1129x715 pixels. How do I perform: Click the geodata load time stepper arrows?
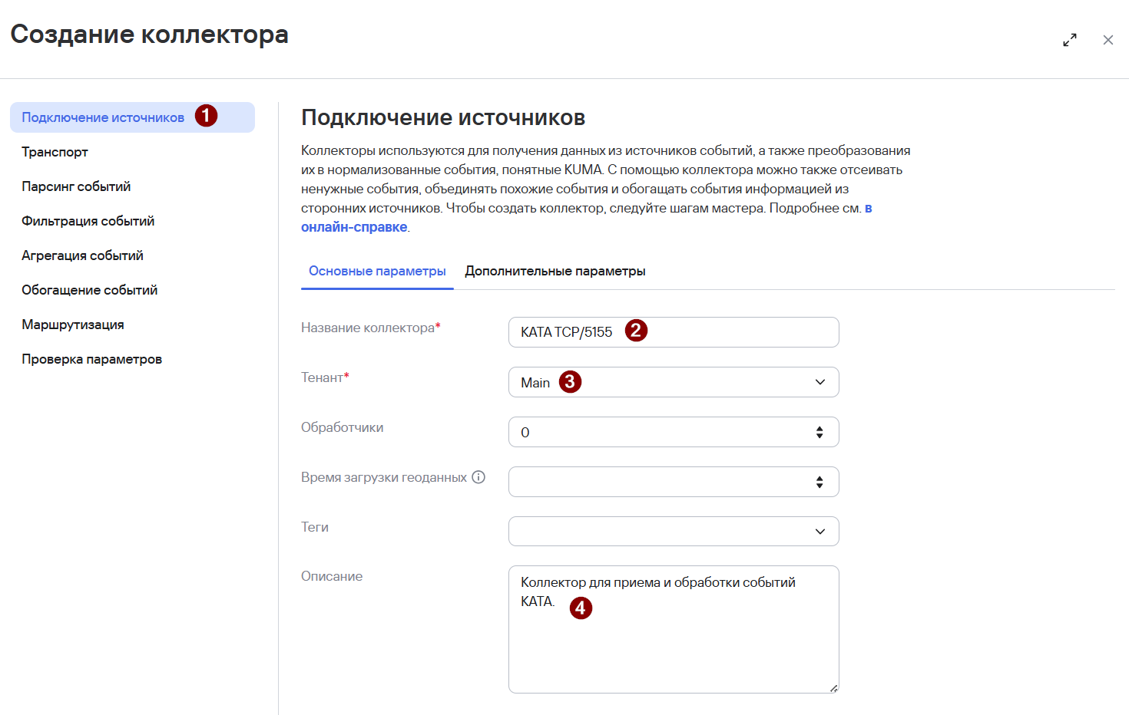point(819,482)
